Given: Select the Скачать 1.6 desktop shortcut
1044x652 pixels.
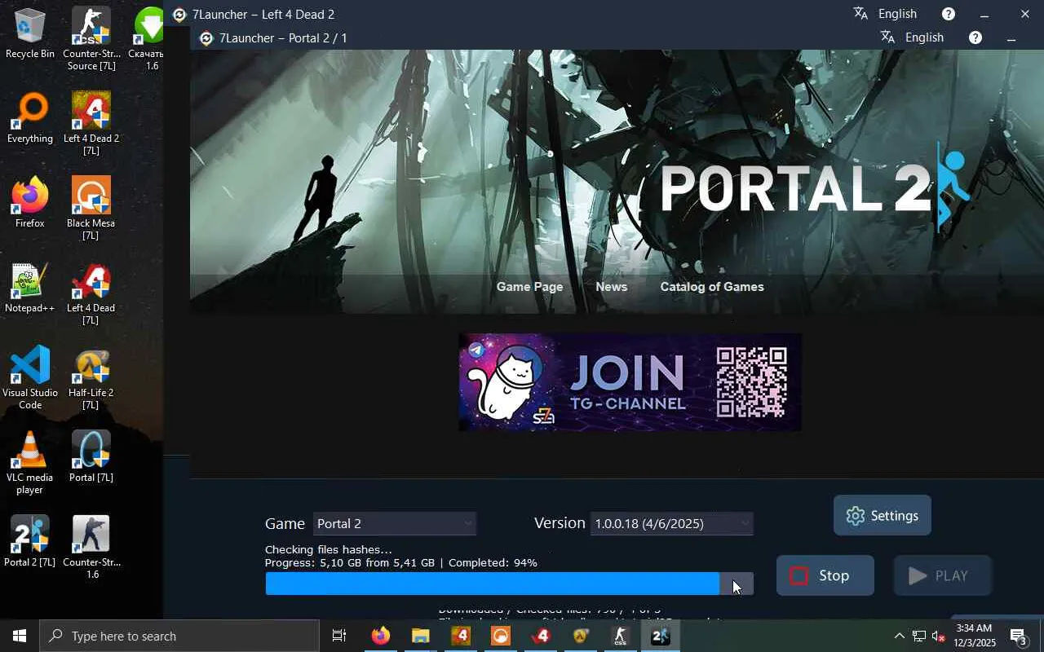Looking at the screenshot, I should (148, 39).
